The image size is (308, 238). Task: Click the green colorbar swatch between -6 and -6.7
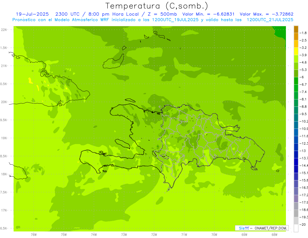296,81
